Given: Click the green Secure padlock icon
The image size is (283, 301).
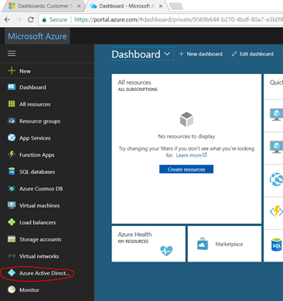Looking at the screenshot, I should click(44, 19).
